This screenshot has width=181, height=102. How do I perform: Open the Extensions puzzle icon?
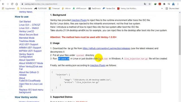pos(164,4)
